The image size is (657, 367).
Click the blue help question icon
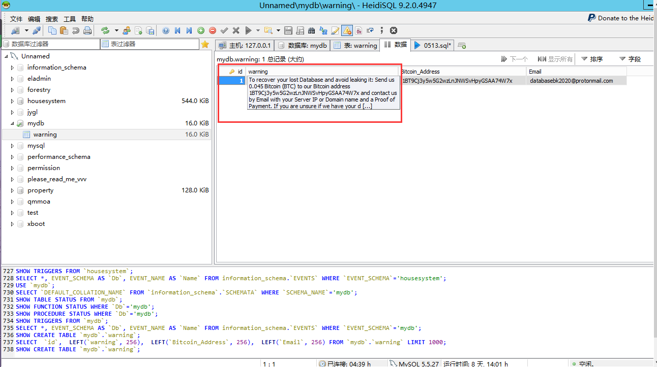[x=166, y=30]
